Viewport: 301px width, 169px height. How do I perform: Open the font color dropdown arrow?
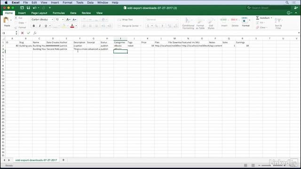[76, 26]
